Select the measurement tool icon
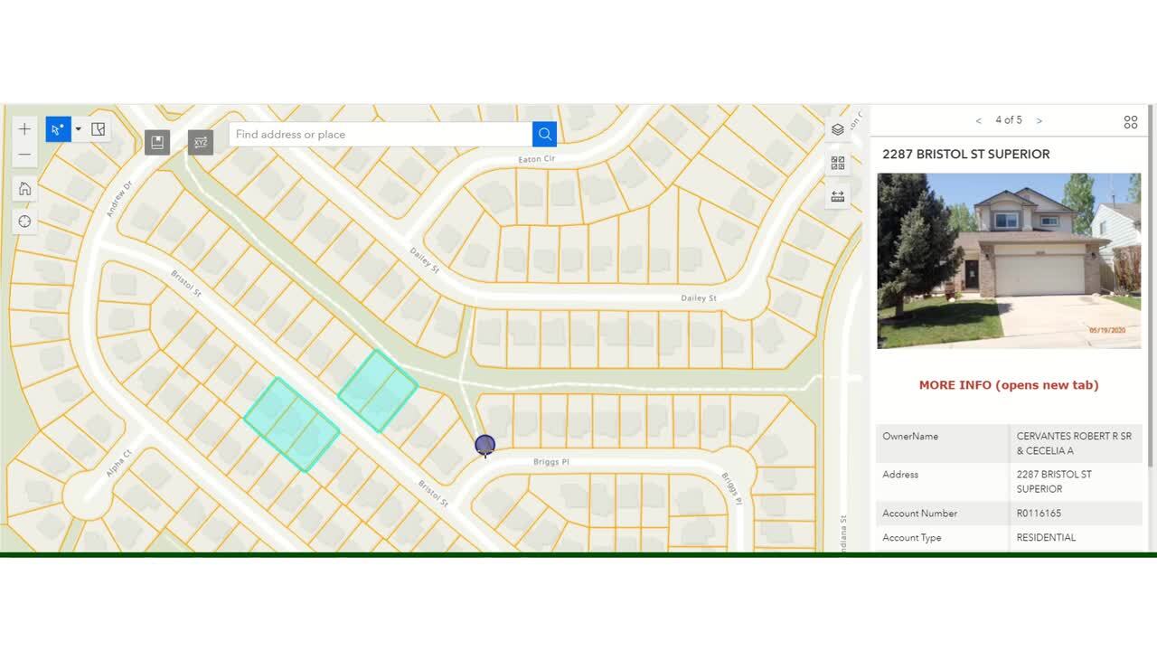The height and width of the screenshot is (651, 1157). [x=838, y=196]
